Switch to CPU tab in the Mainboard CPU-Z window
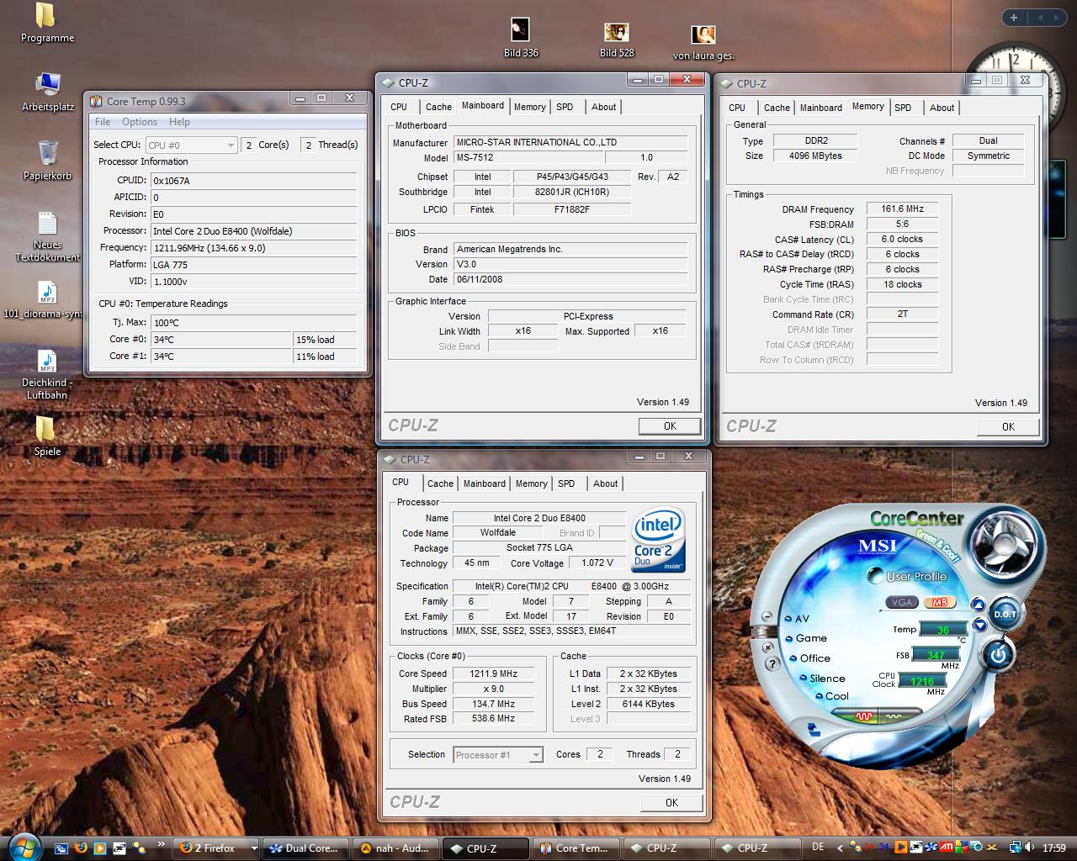This screenshot has height=861, width=1077. 399,107
